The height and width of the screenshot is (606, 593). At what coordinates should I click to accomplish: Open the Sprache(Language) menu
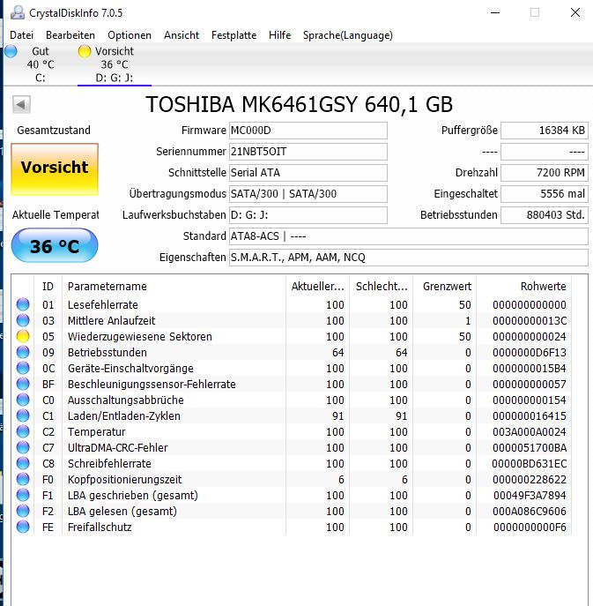pyautogui.click(x=348, y=35)
